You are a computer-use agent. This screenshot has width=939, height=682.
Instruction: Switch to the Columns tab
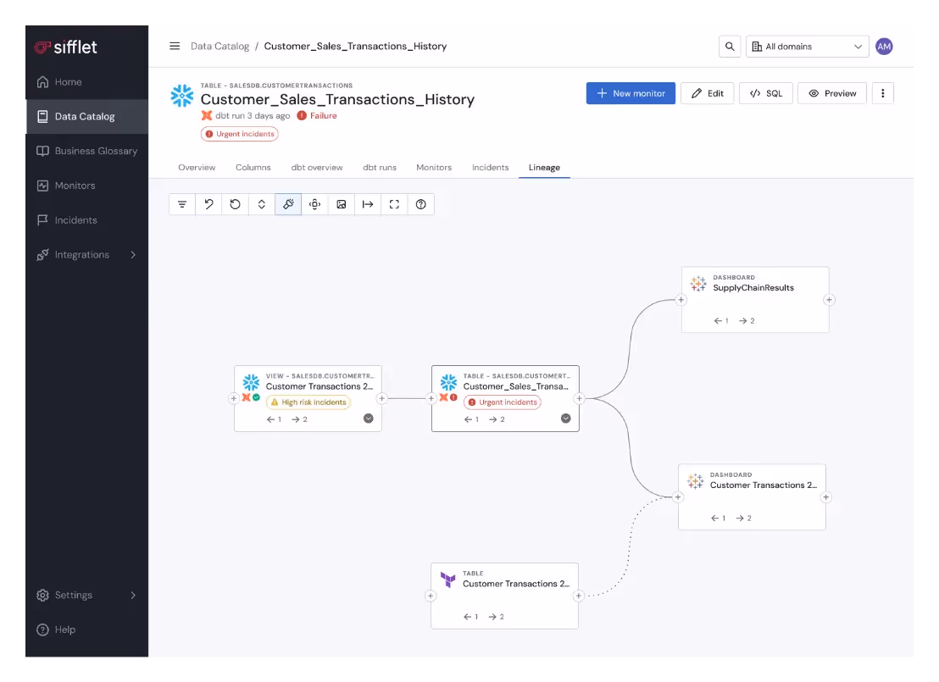coord(253,168)
